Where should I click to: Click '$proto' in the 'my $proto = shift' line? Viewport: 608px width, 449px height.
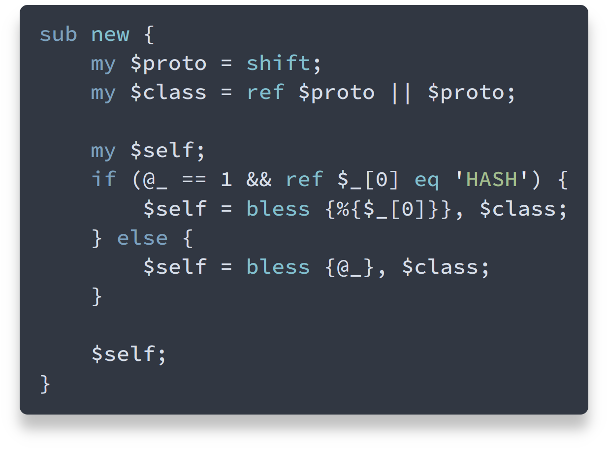click(168, 64)
